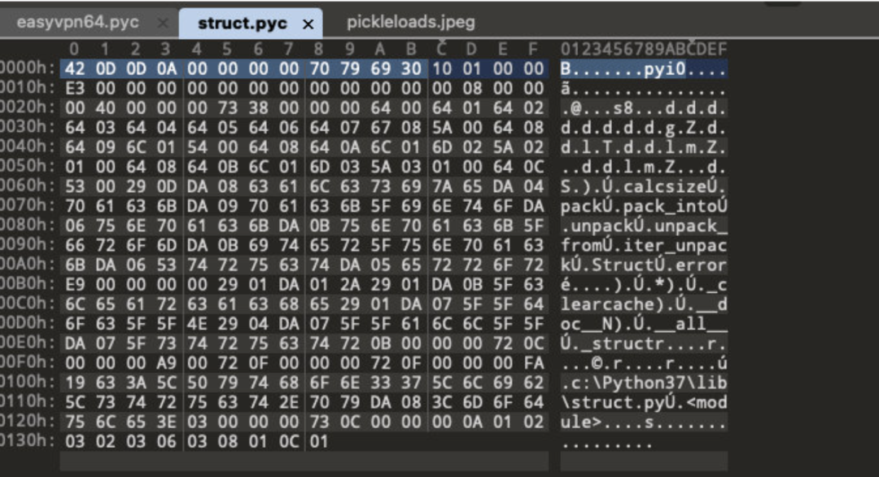The image size is (879, 477).
Task: Click the horizontal scrollbar below hex bytes
Action: (x=304, y=462)
